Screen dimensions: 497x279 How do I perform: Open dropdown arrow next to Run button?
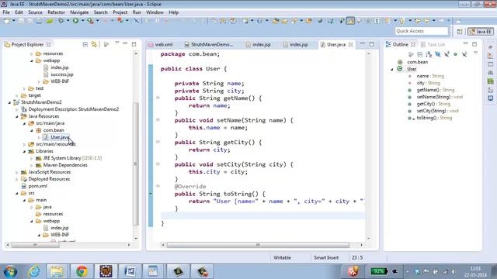83,21
